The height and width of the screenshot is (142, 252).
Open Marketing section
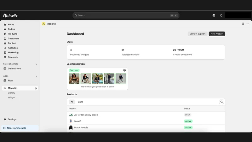point(13,52)
